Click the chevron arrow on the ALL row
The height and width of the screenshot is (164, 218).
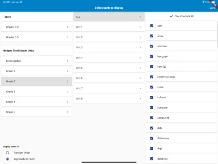(140, 17)
